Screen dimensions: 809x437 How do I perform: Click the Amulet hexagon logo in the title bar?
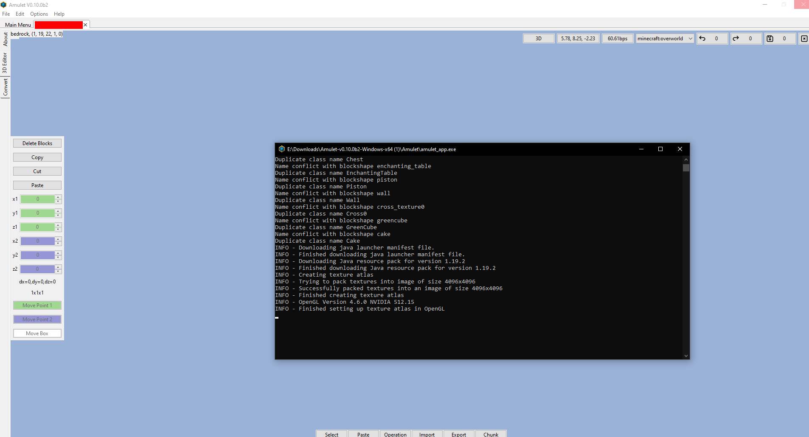coord(4,5)
